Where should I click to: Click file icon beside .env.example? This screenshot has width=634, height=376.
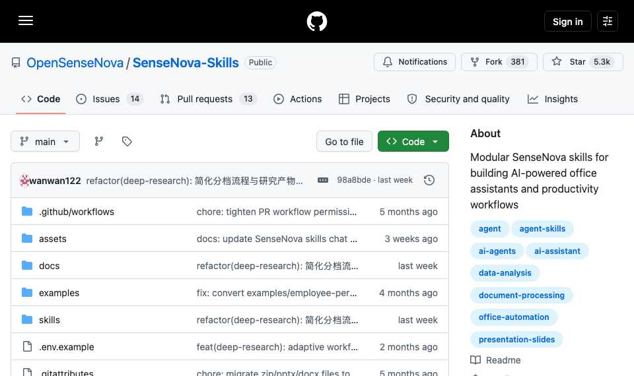point(27,346)
